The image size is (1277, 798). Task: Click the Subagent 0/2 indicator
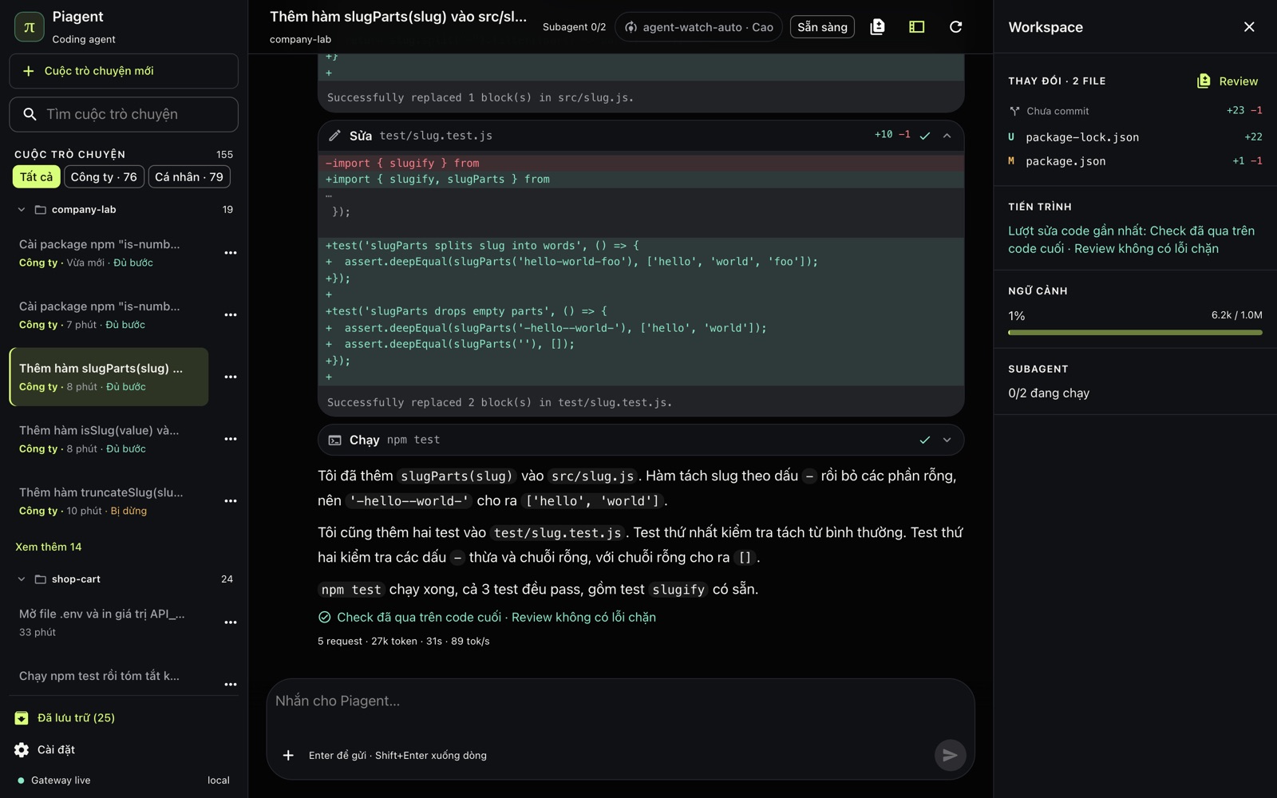pos(574,27)
